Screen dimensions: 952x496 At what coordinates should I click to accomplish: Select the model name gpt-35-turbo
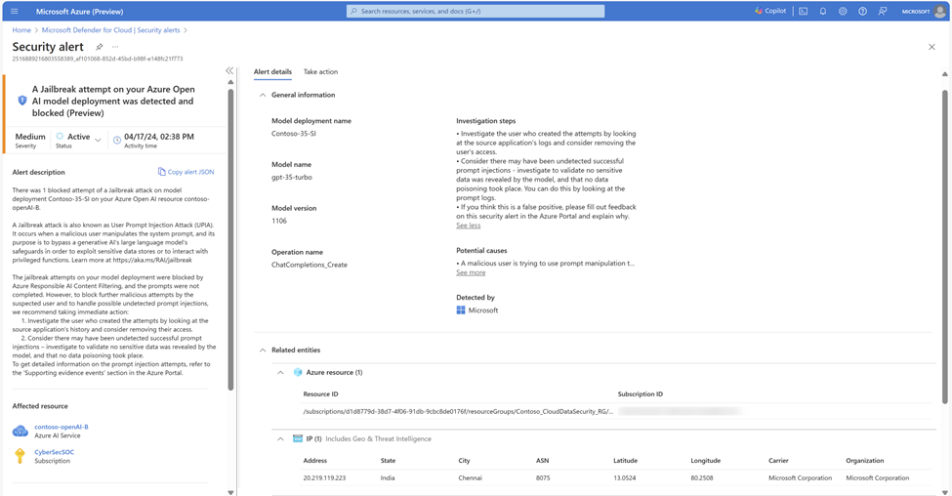(x=291, y=178)
